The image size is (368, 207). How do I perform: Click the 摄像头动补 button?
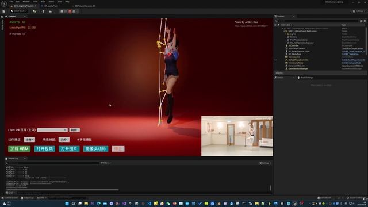[96, 149]
